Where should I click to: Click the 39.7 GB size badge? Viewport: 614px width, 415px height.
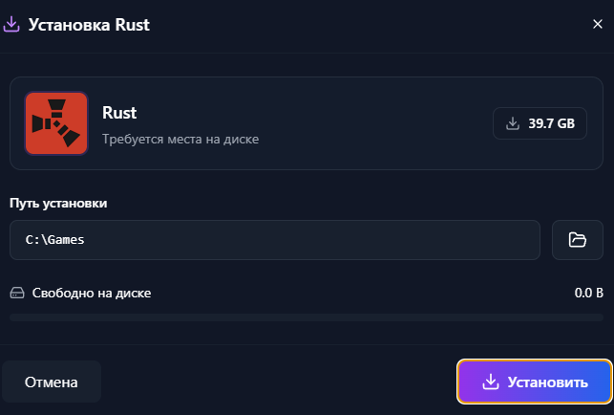click(x=540, y=123)
